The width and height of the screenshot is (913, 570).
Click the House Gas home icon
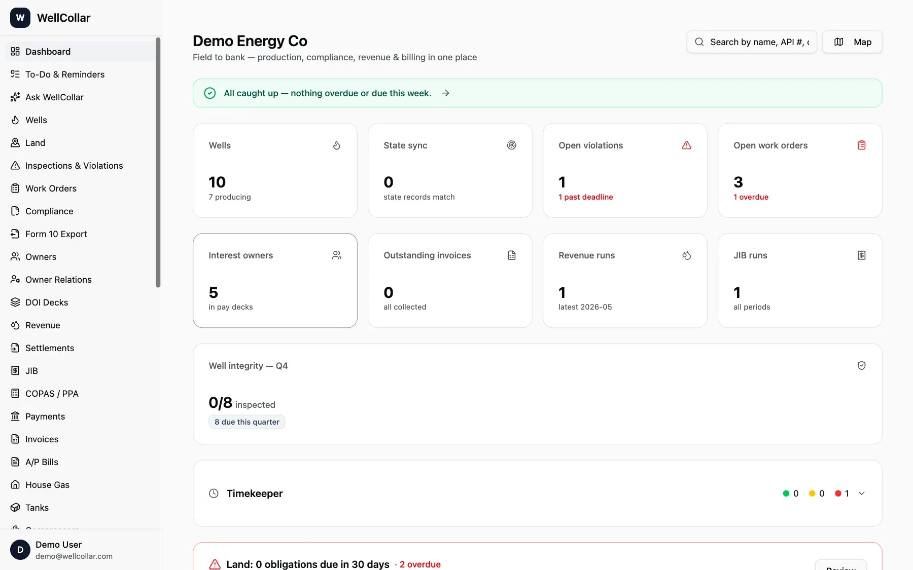tap(15, 485)
